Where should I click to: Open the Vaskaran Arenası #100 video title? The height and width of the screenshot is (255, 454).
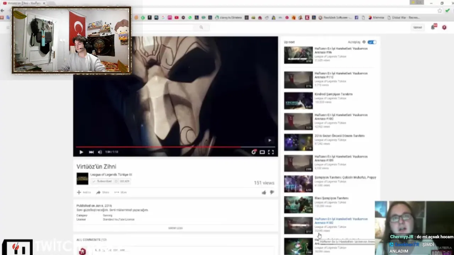[341, 117]
